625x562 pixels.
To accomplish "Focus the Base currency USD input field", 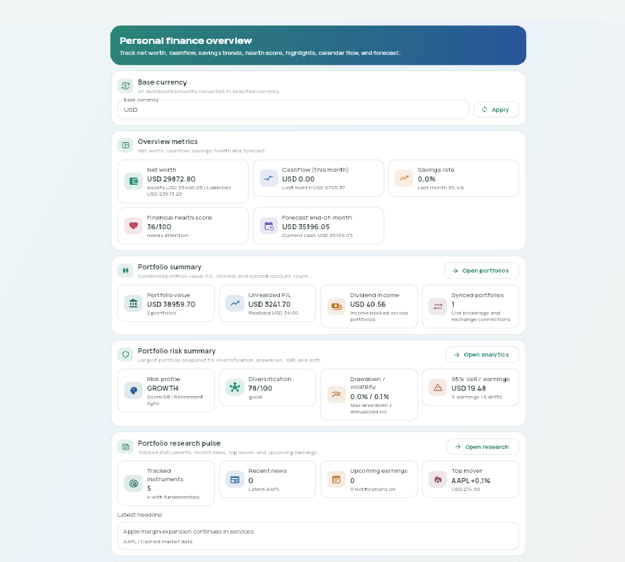I will pos(293,110).
